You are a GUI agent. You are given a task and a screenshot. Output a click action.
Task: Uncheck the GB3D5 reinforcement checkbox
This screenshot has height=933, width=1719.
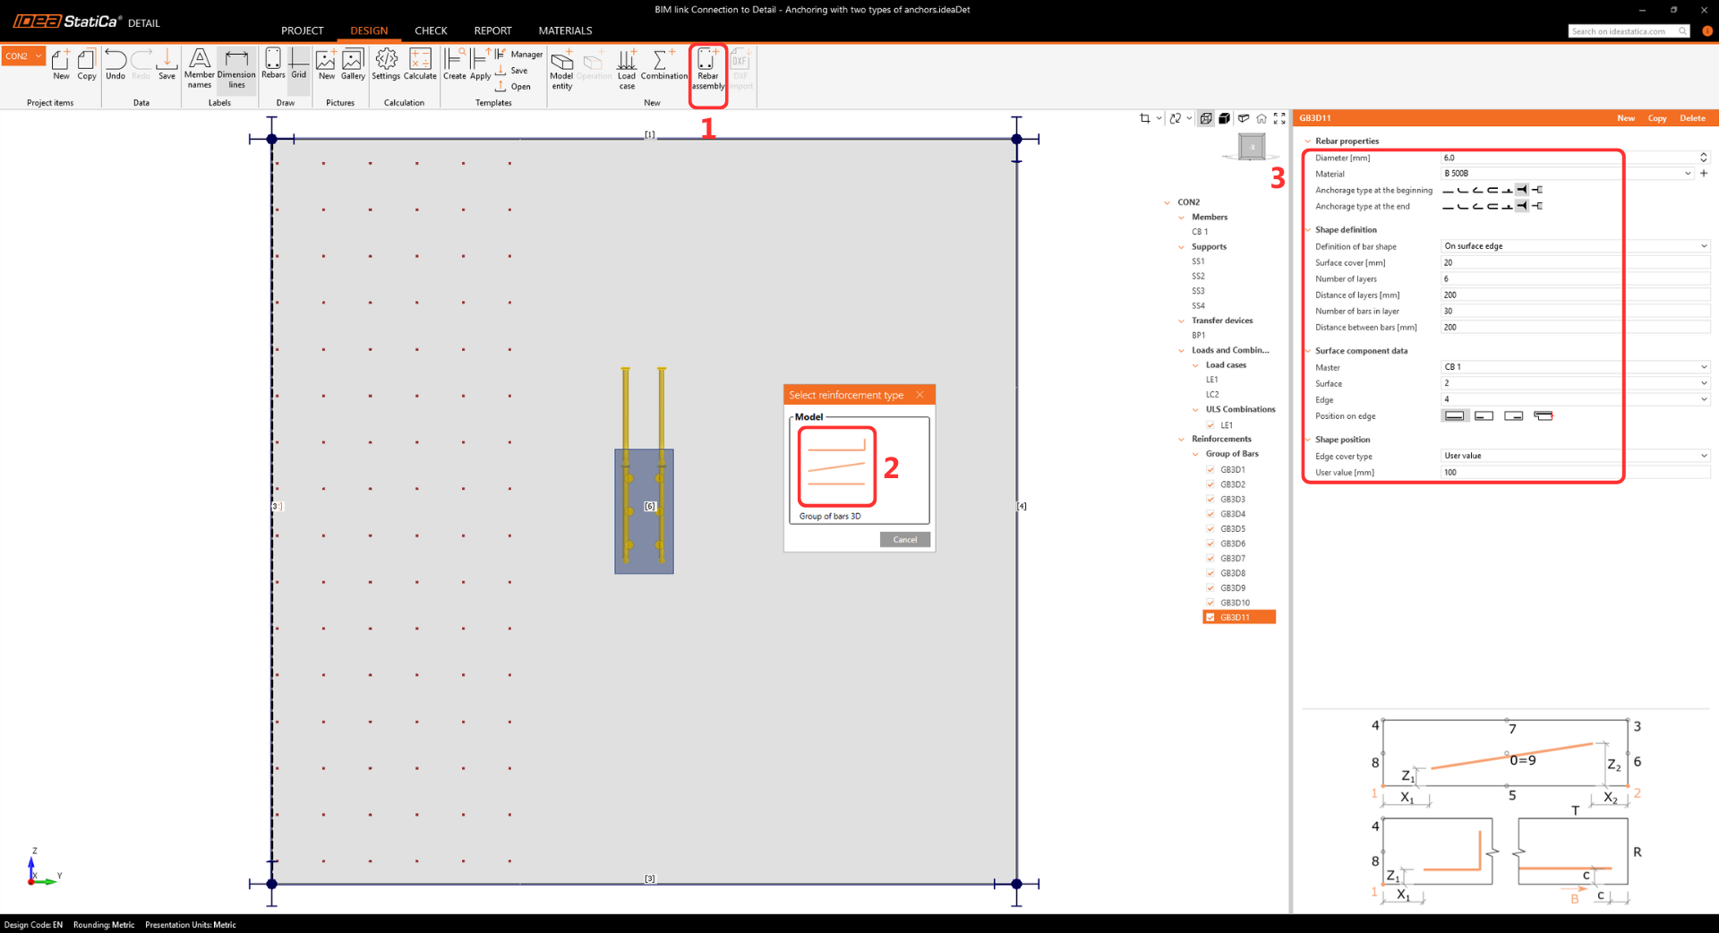1210,529
